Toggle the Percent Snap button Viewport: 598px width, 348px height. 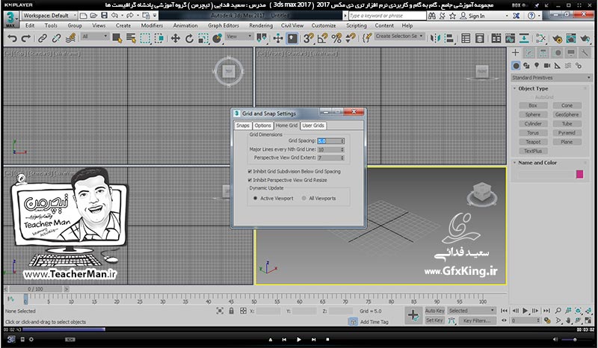coord(336,38)
